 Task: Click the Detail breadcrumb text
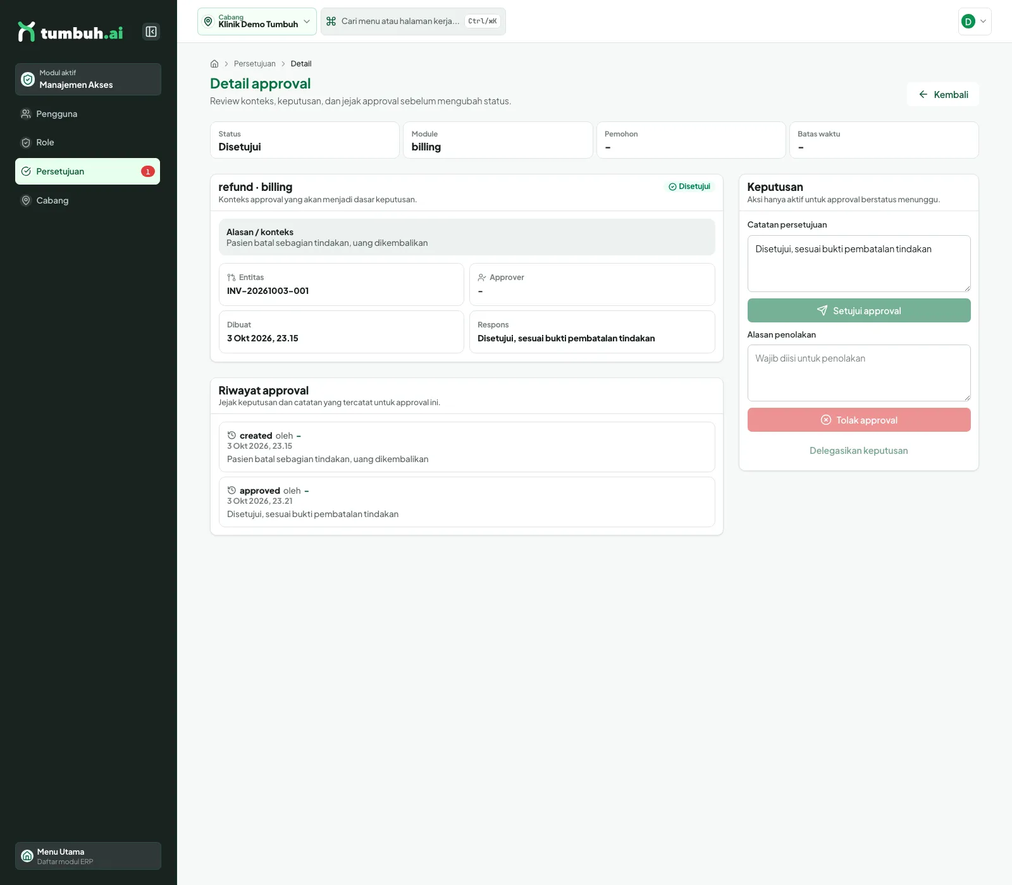301,64
